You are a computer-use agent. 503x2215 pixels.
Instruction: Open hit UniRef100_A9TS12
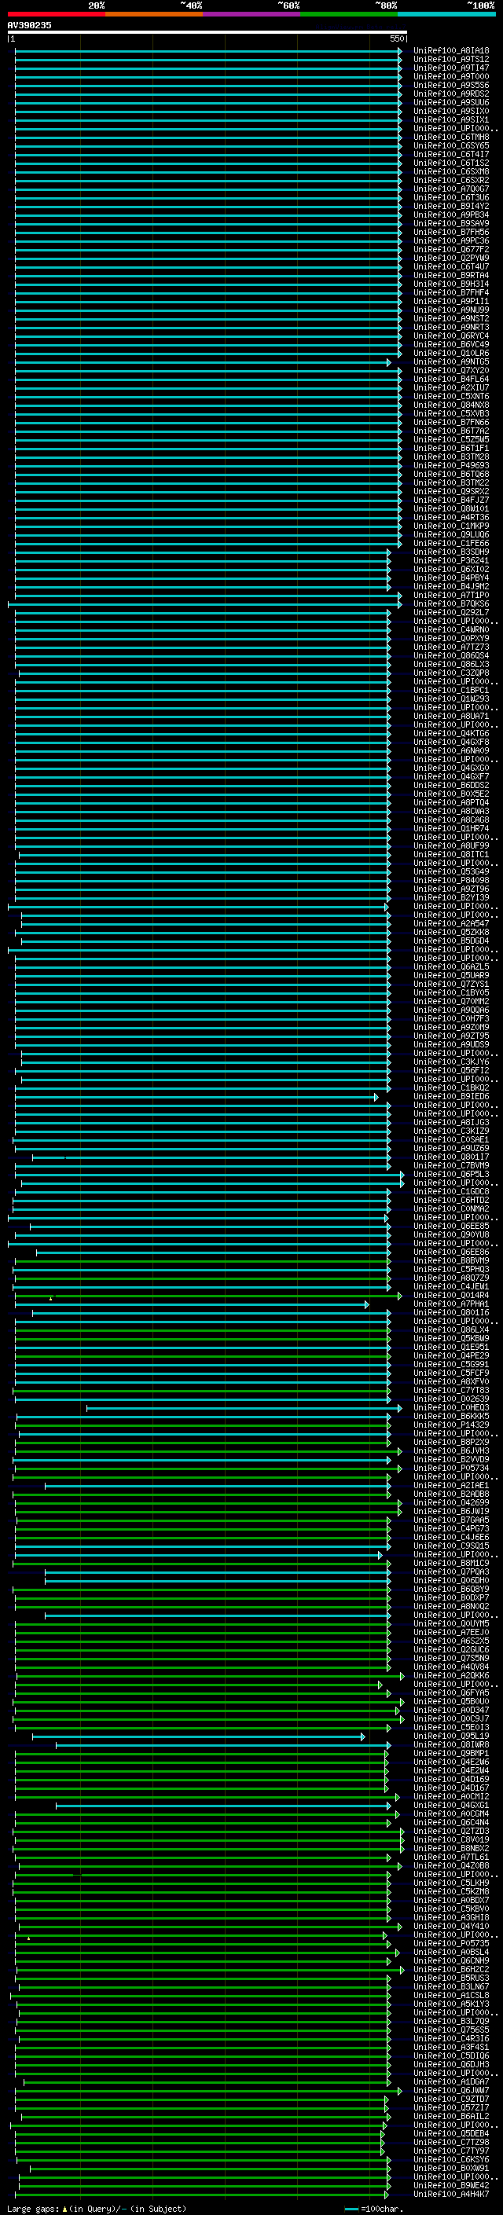click(x=451, y=60)
